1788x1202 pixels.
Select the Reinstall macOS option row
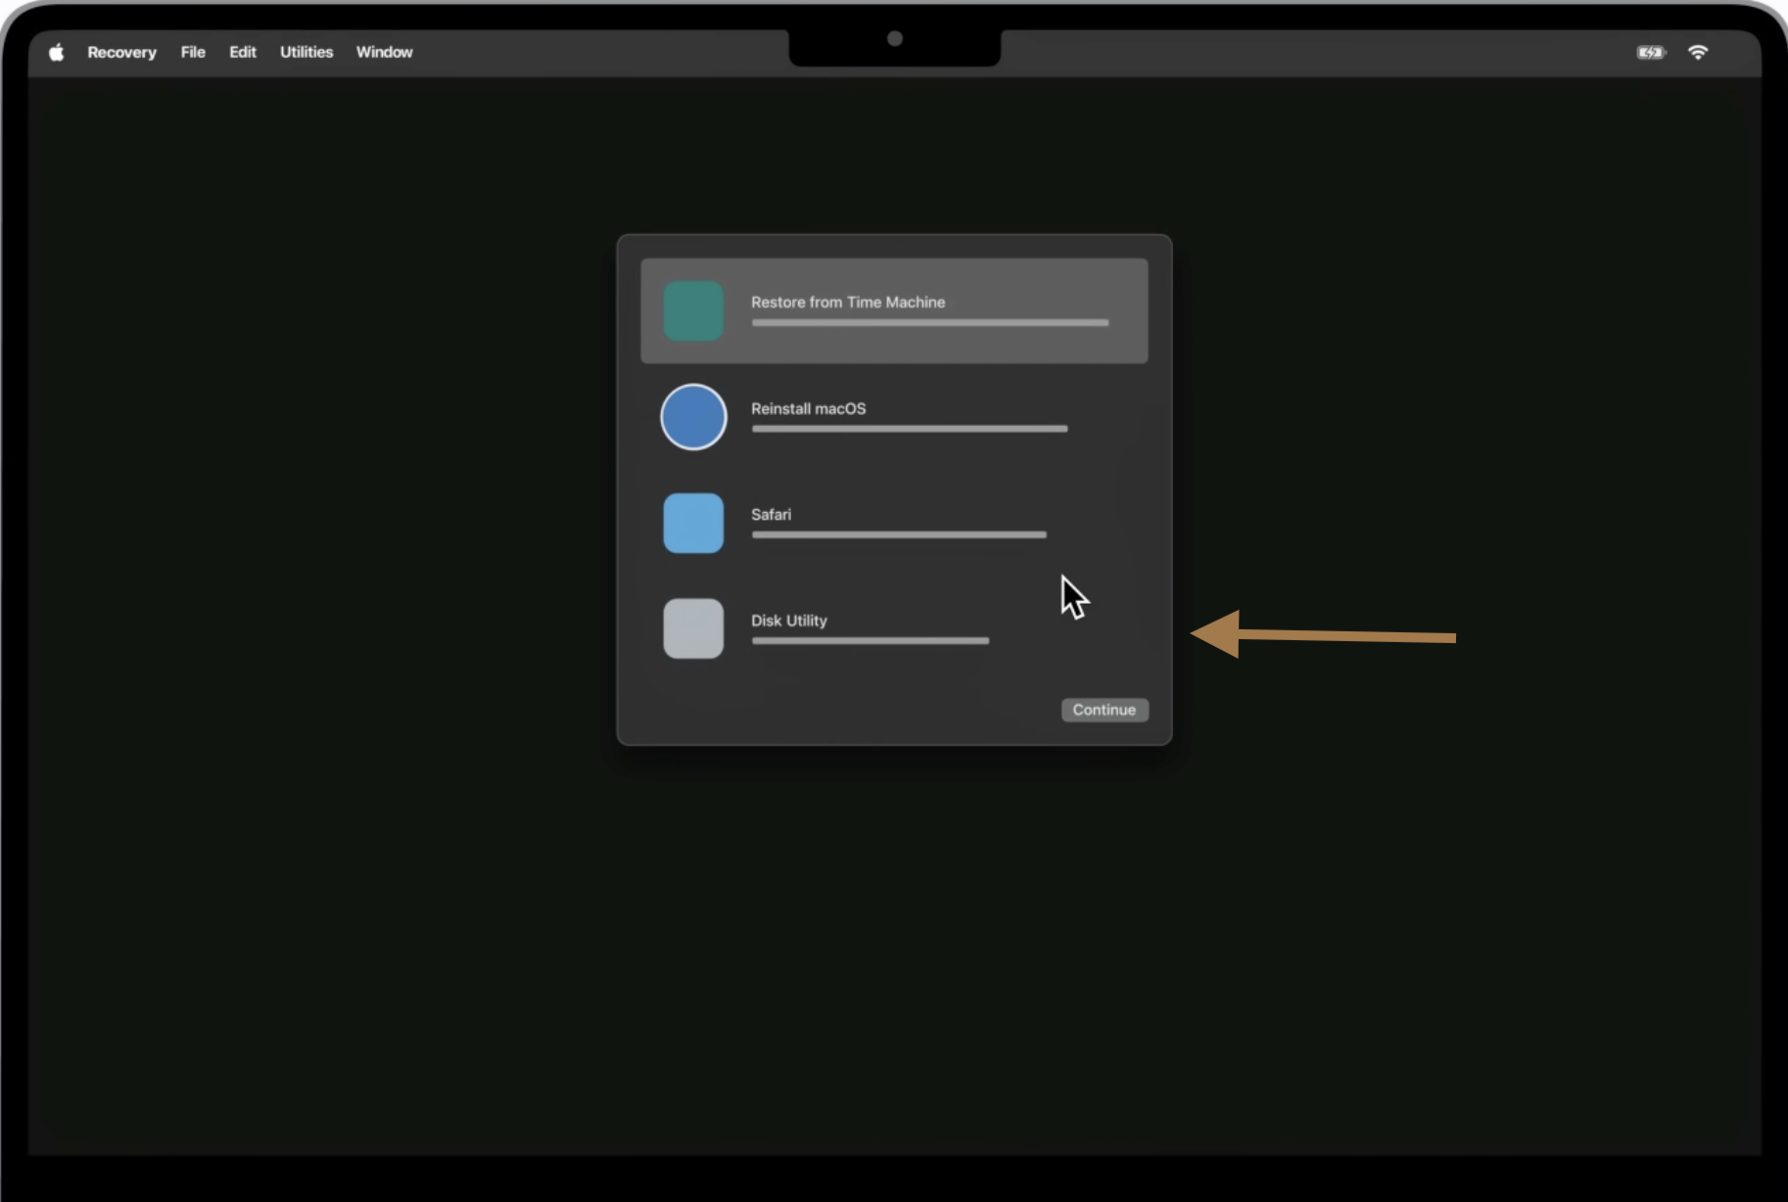click(893, 416)
